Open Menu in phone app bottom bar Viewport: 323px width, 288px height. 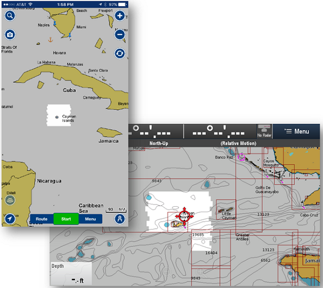[x=91, y=219]
